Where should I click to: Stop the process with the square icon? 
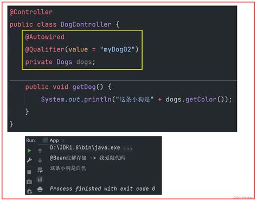29,172
